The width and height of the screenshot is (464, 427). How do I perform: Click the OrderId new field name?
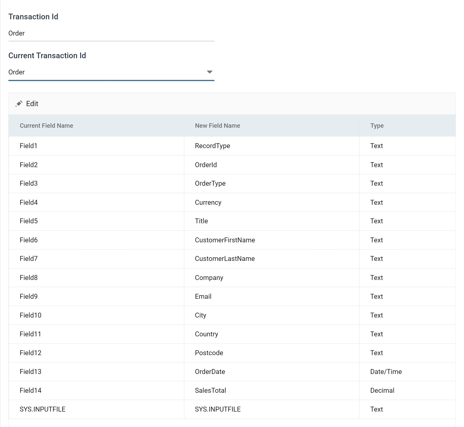click(x=272, y=165)
